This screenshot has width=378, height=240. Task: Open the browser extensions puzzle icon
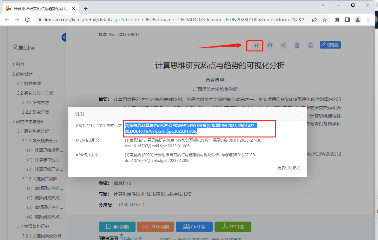click(337, 19)
